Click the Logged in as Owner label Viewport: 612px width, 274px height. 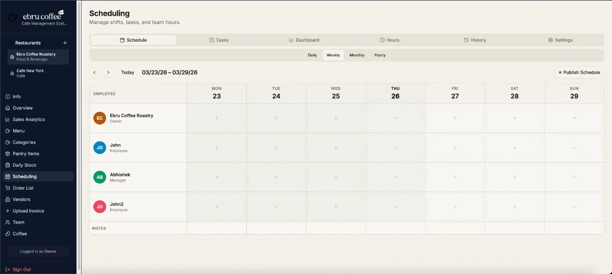(38, 251)
